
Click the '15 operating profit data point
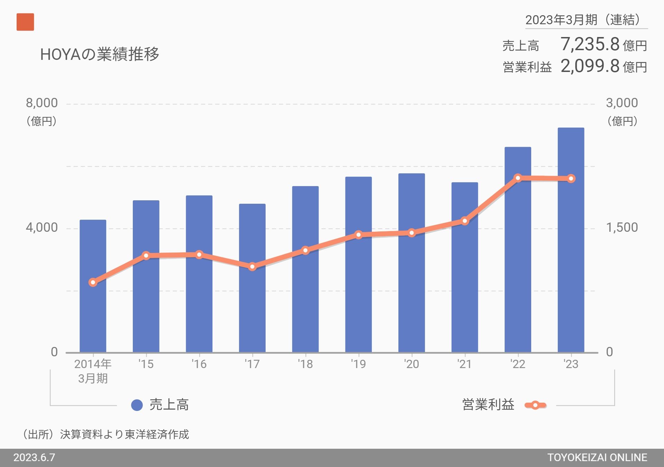[x=146, y=256]
